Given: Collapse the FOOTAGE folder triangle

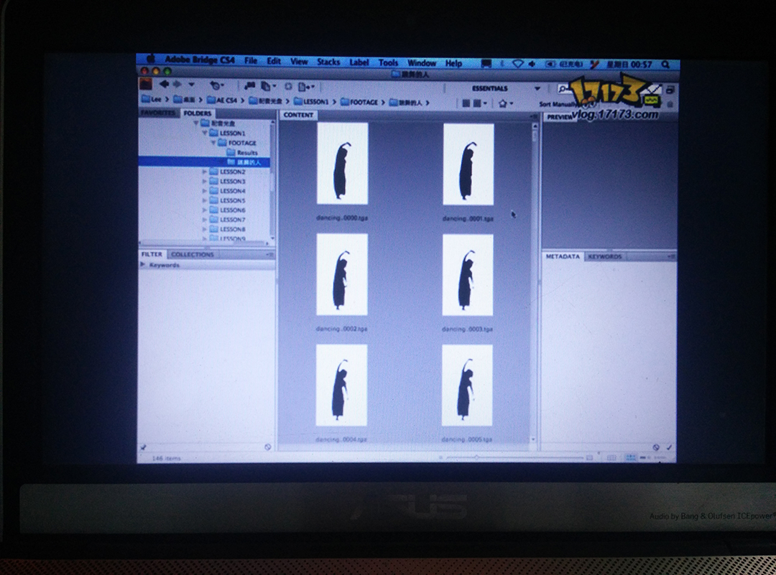Looking at the screenshot, I should click(214, 143).
